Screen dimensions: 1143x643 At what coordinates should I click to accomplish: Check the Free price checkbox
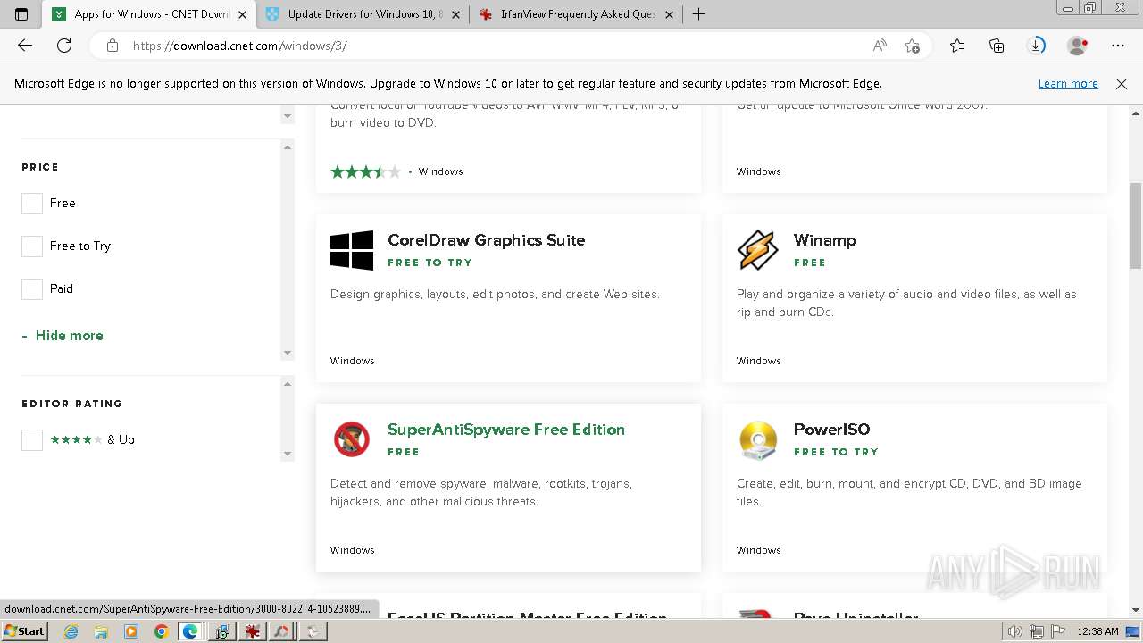pos(32,204)
